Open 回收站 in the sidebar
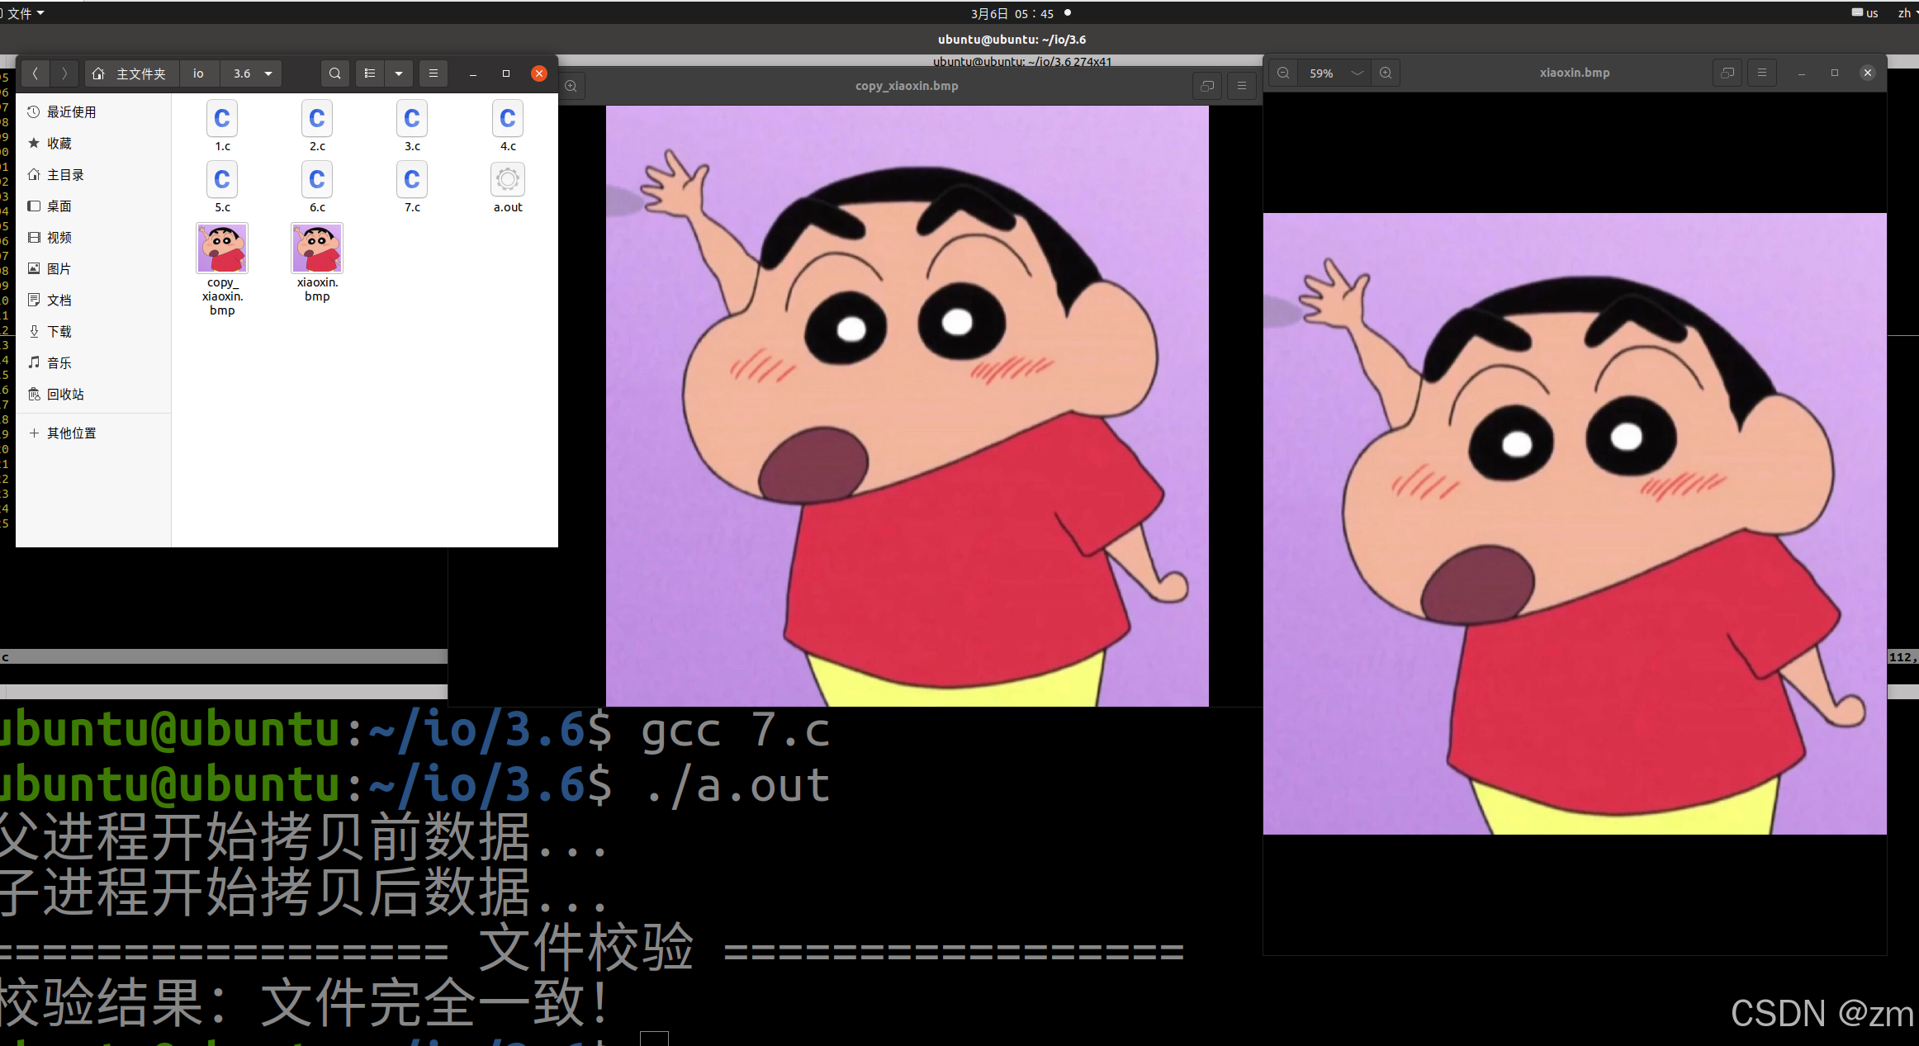The width and height of the screenshot is (1919, 1046). click(x=65, y=394)
